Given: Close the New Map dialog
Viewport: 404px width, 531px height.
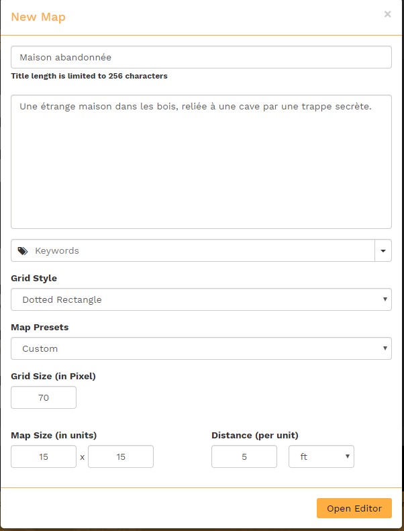Looking at the screenshot, I should pos(387,14).
